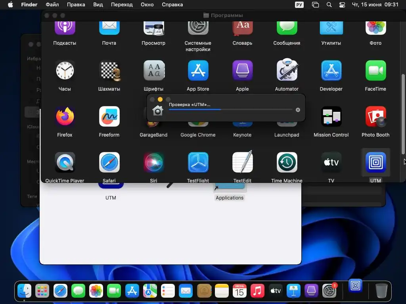Select the Photo Booth app icon
The height and width of the screenshot is (304, 406).
coord(375,116)
